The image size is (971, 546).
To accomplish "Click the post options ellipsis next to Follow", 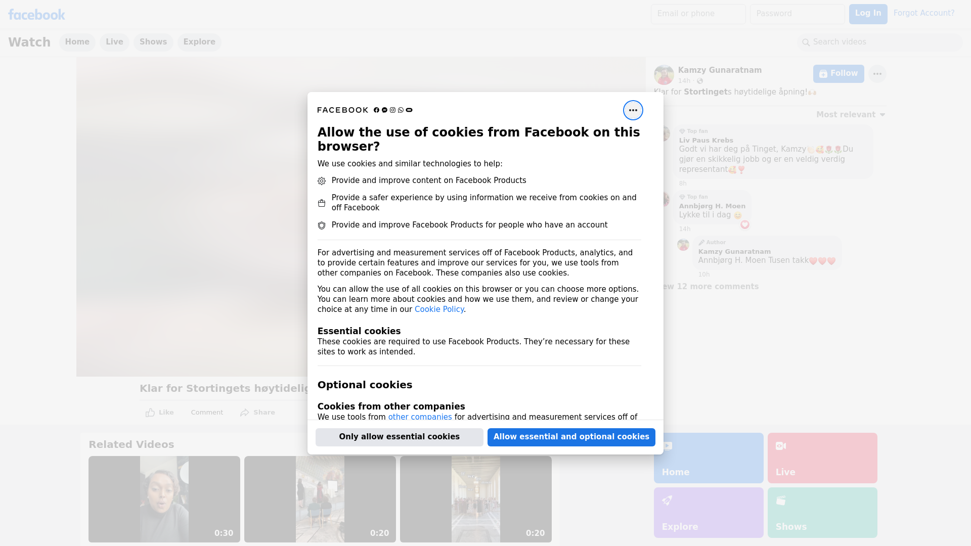I will pos(877,74).
